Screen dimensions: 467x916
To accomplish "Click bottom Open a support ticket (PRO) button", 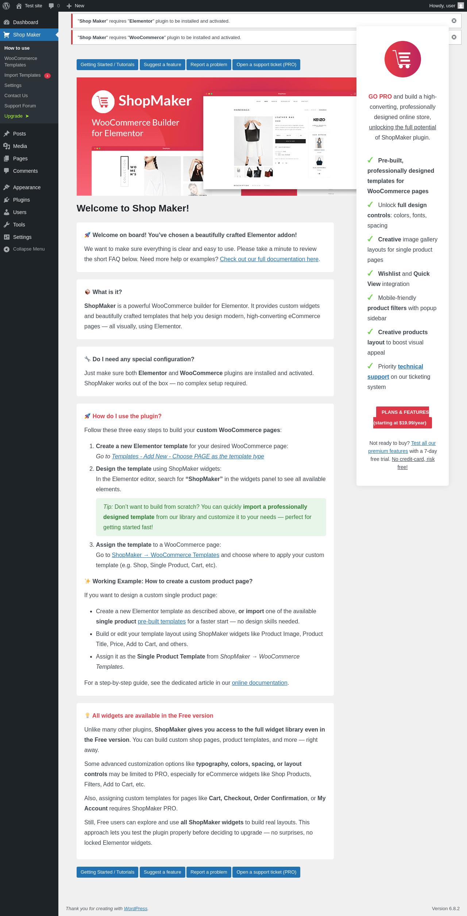I will pos(266,872).
